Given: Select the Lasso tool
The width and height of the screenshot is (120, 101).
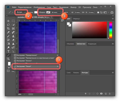Looking at the screenshot, I should click(x=8, y=25).
